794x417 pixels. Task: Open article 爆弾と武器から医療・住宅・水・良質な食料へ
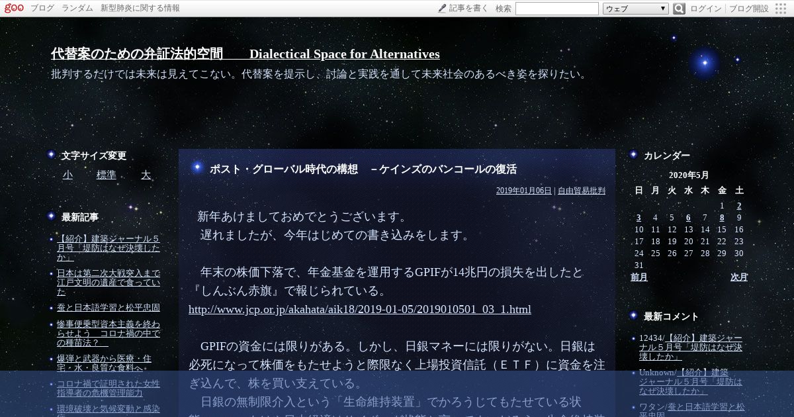[x=105, y=363]
